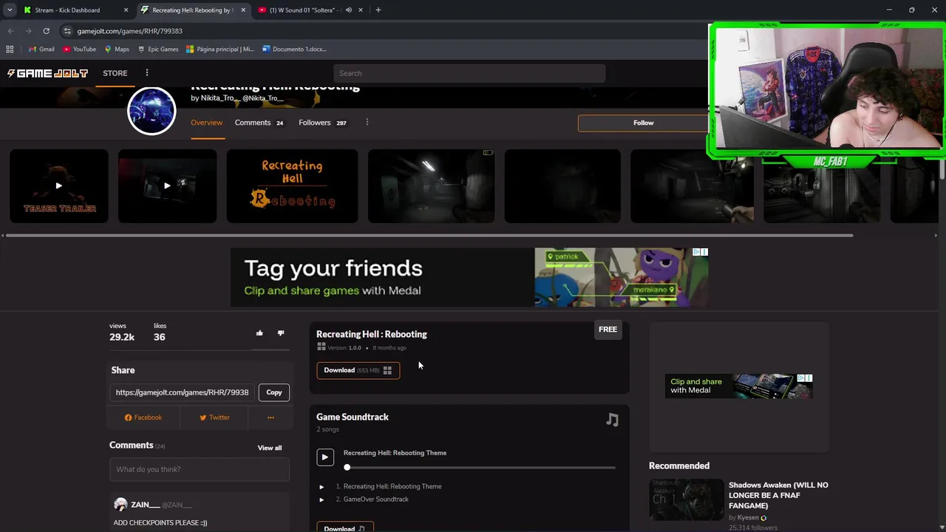The width and height of the screenshot is (946, 532).
Task: Open the three-dot options beside Followers
Action: click(367, 123)
